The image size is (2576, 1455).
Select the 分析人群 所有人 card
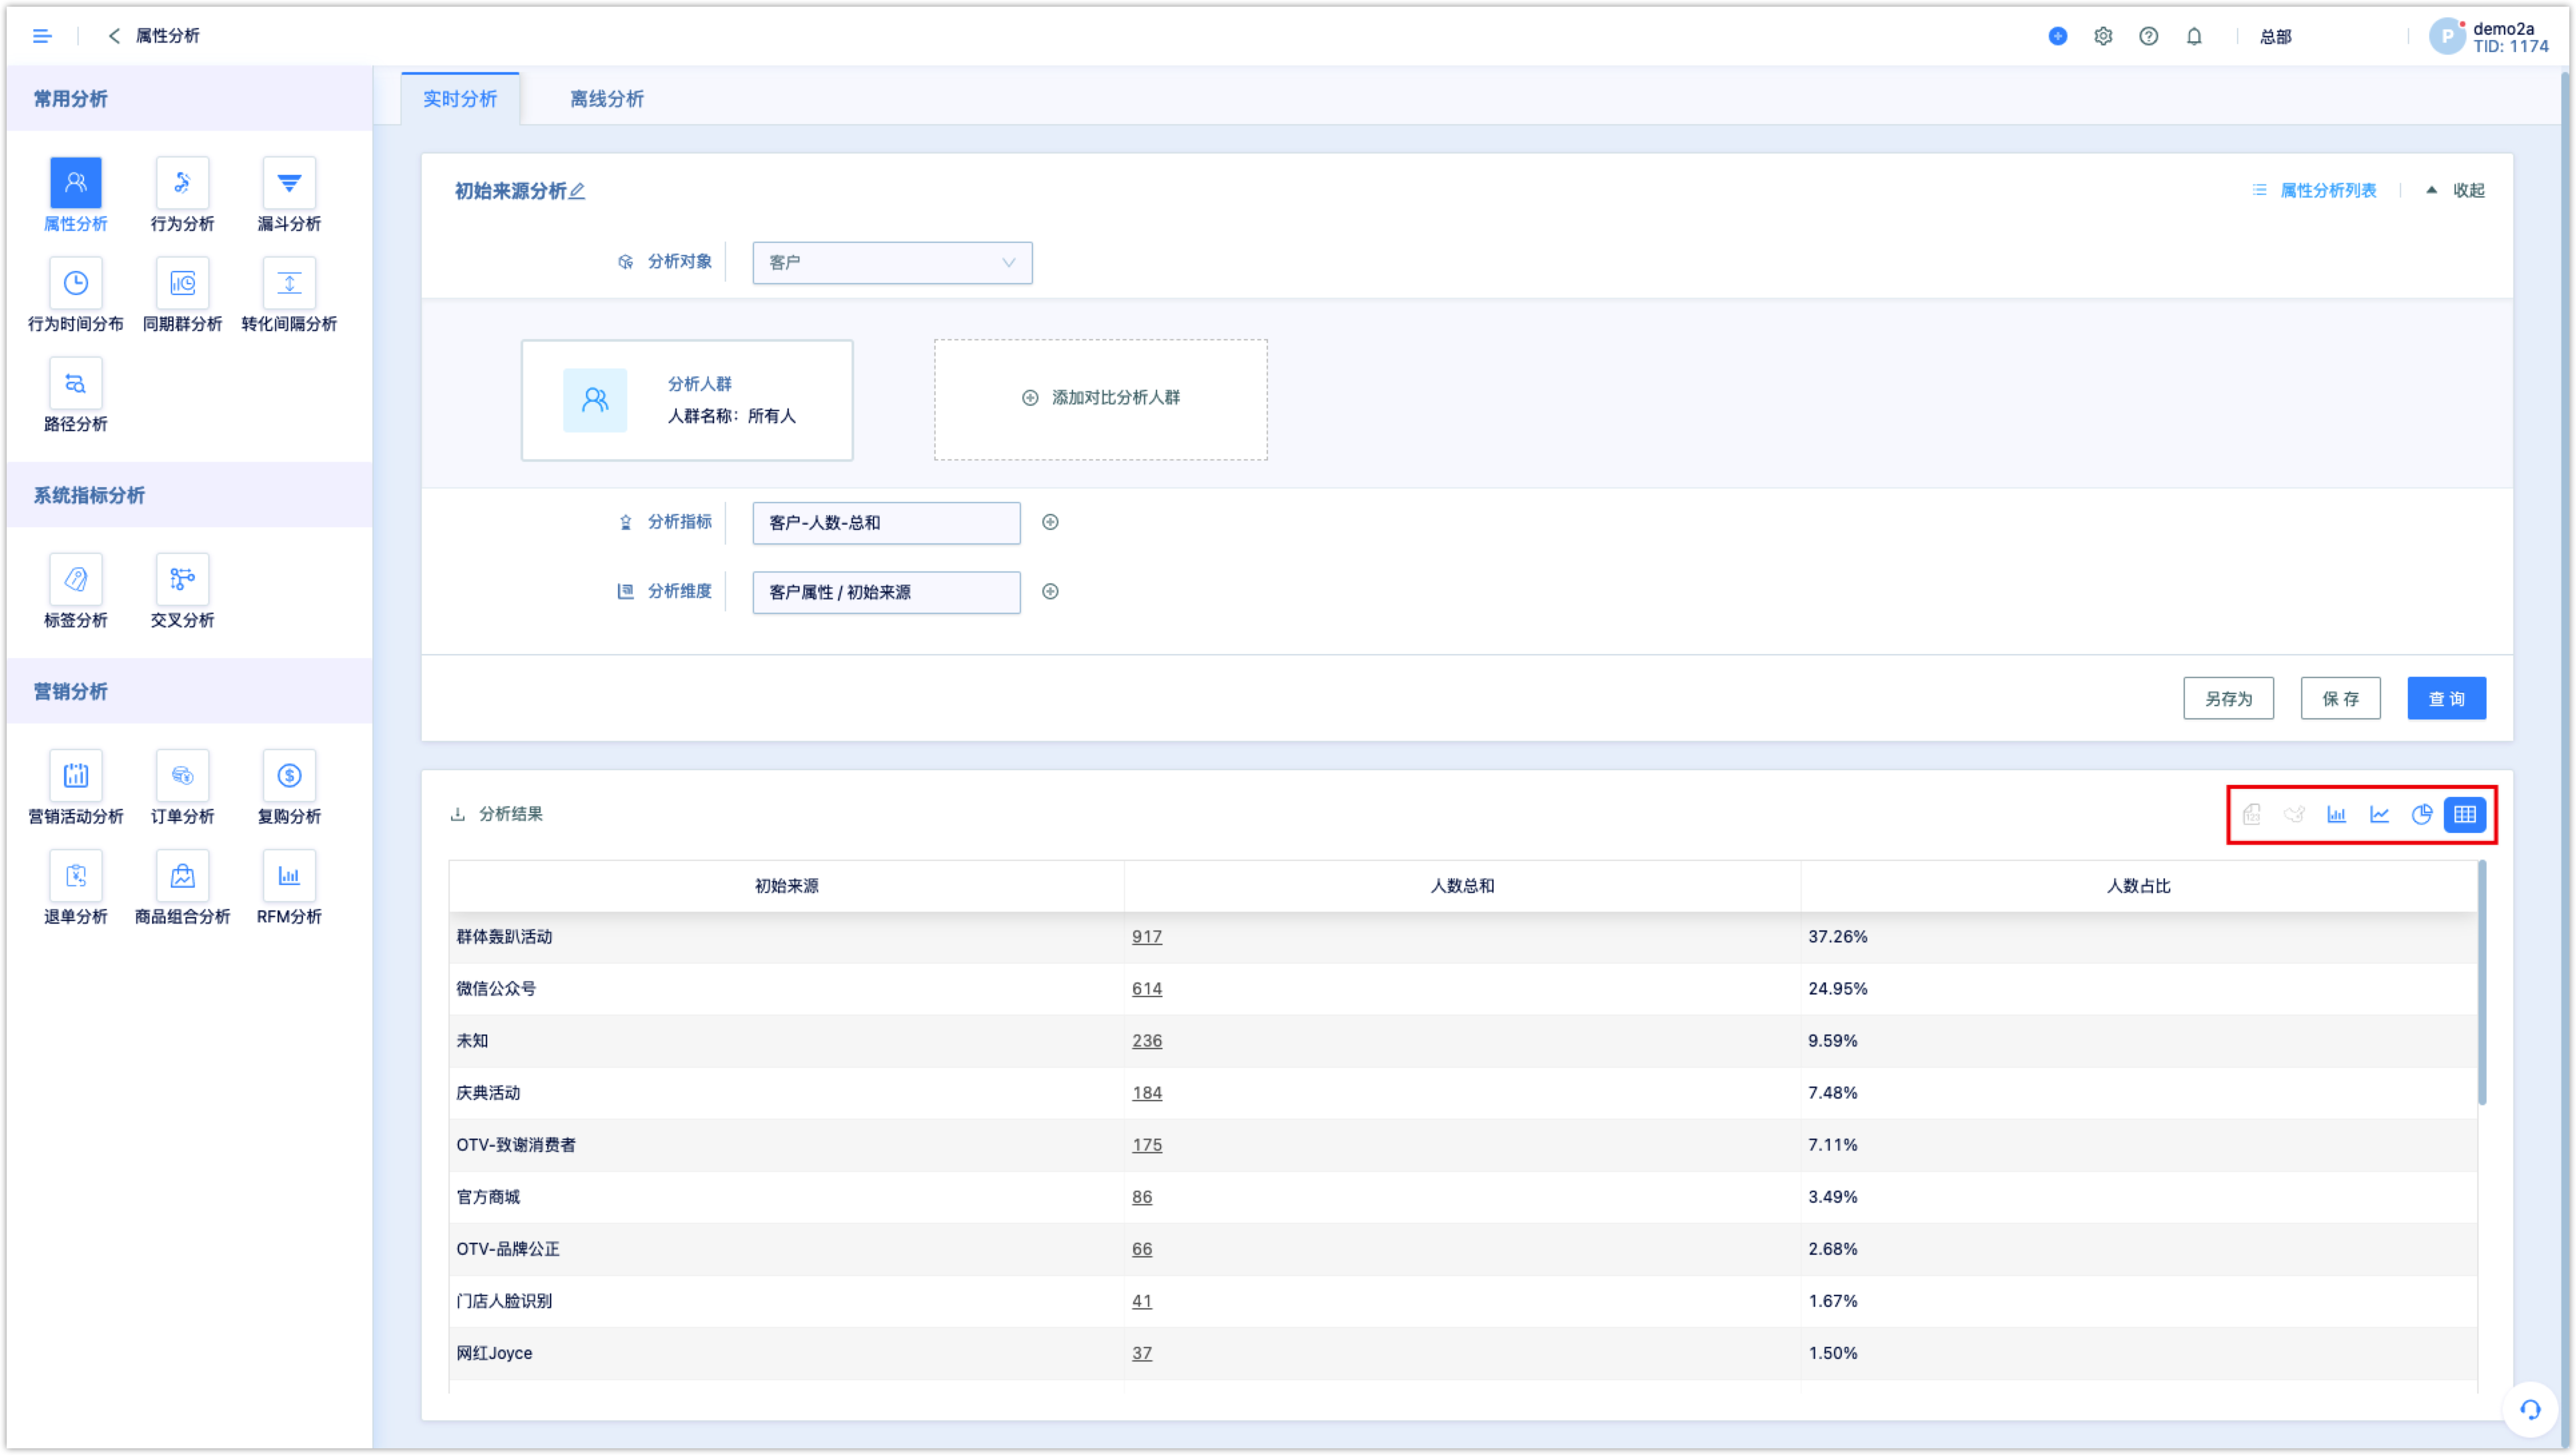pos(687,400)
